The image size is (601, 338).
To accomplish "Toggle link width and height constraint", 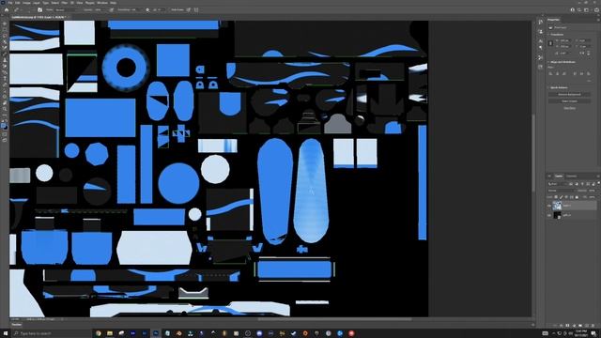I will 551,43.
